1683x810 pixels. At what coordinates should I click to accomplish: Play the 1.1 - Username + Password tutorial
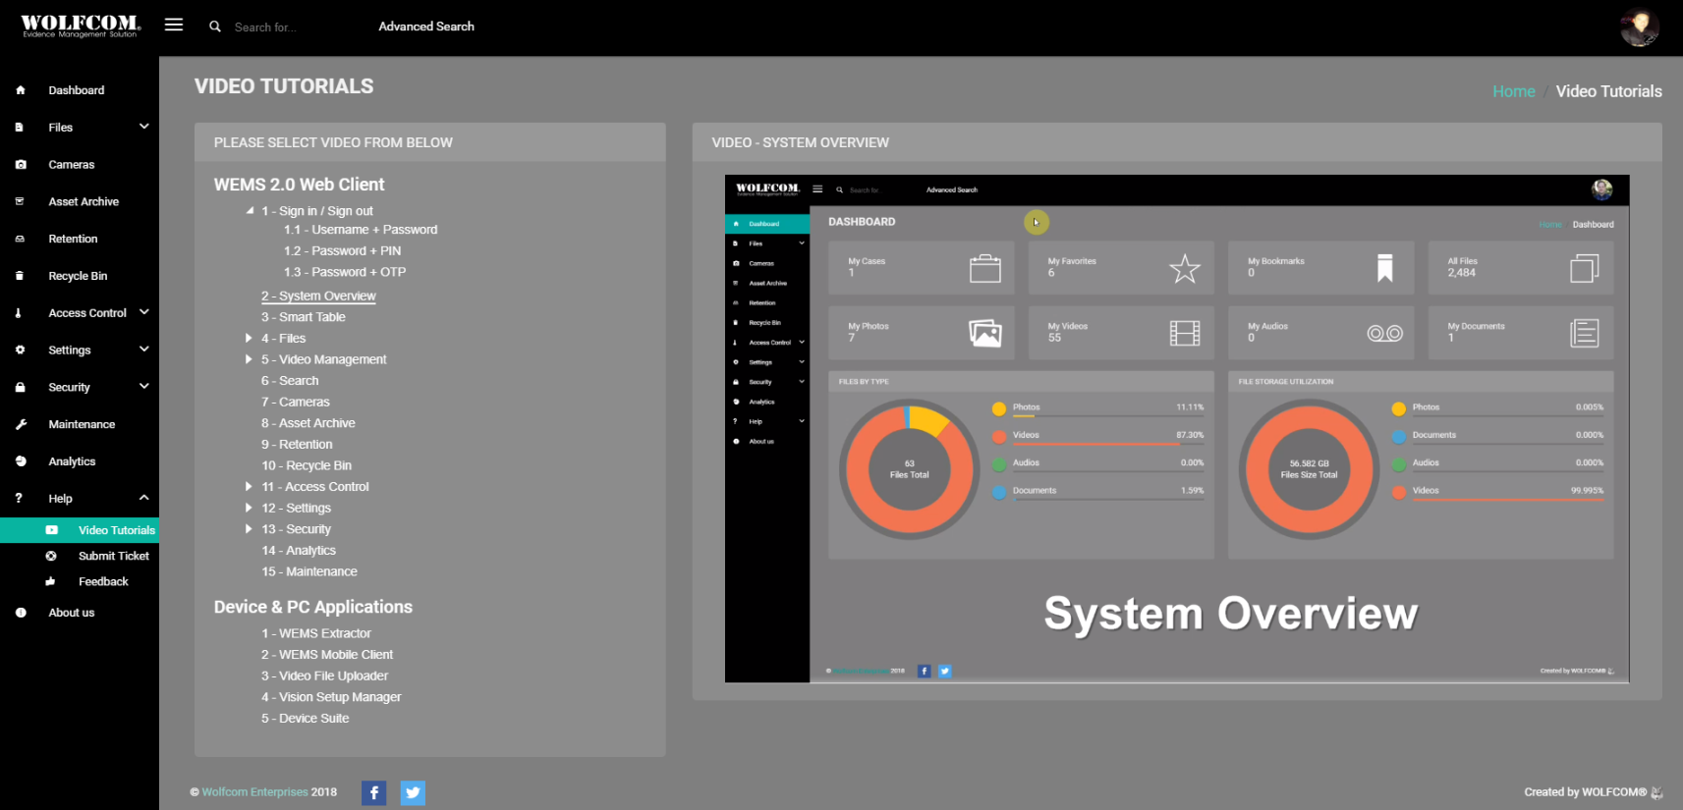point(361,230)
